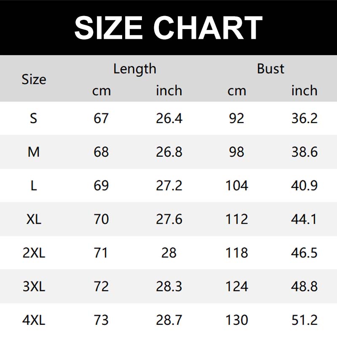Select the 27.6 inch length value
This screenshot has width=337, height=337.
169,219
